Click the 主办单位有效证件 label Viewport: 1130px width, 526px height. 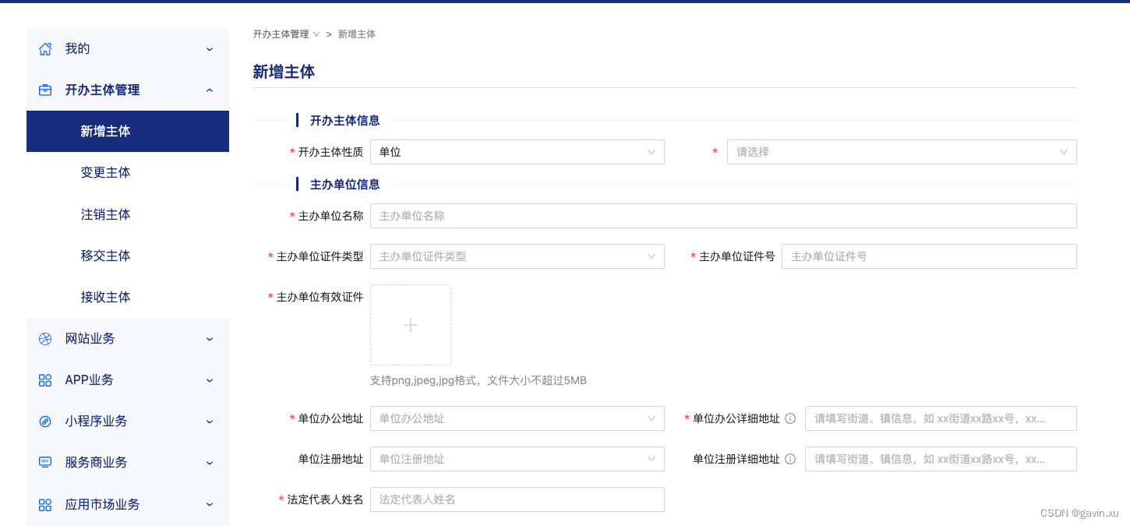(x=320, y=297)
